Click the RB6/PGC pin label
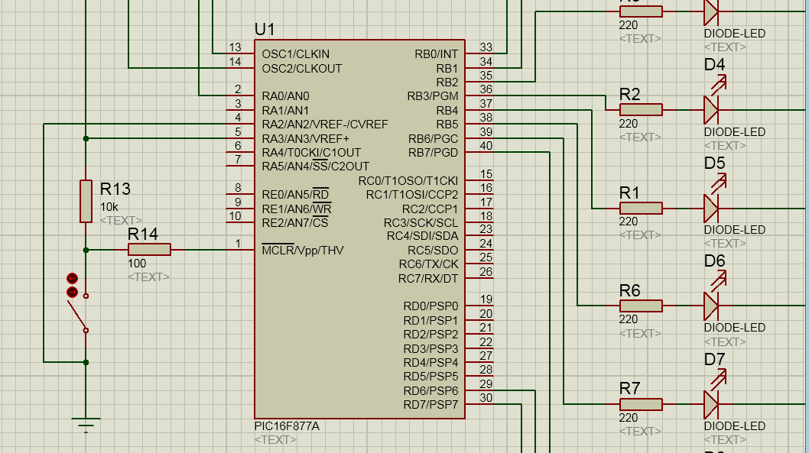The height and width of the screenshot is (453, 809). click(x=434, y=138)
